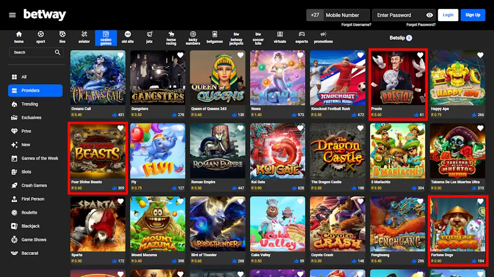Favorite Four Divine Beasts game
The height and width of the screenshot is (277, 494).
[121, 128]
